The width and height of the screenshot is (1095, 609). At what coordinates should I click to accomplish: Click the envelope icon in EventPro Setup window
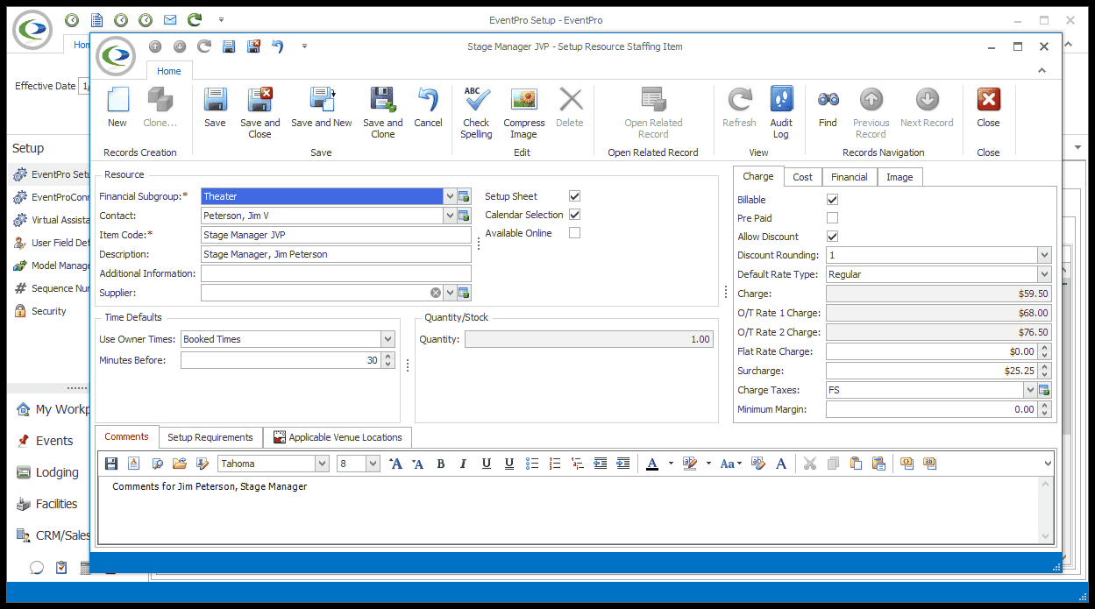point(170,19)
